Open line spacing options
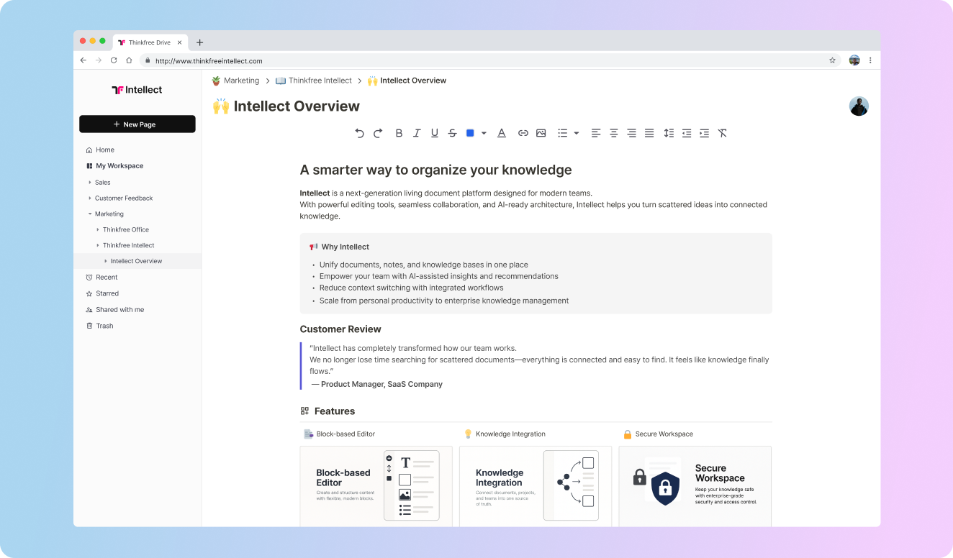The height and width of the screenshot is (558, 953). point(669,133)
